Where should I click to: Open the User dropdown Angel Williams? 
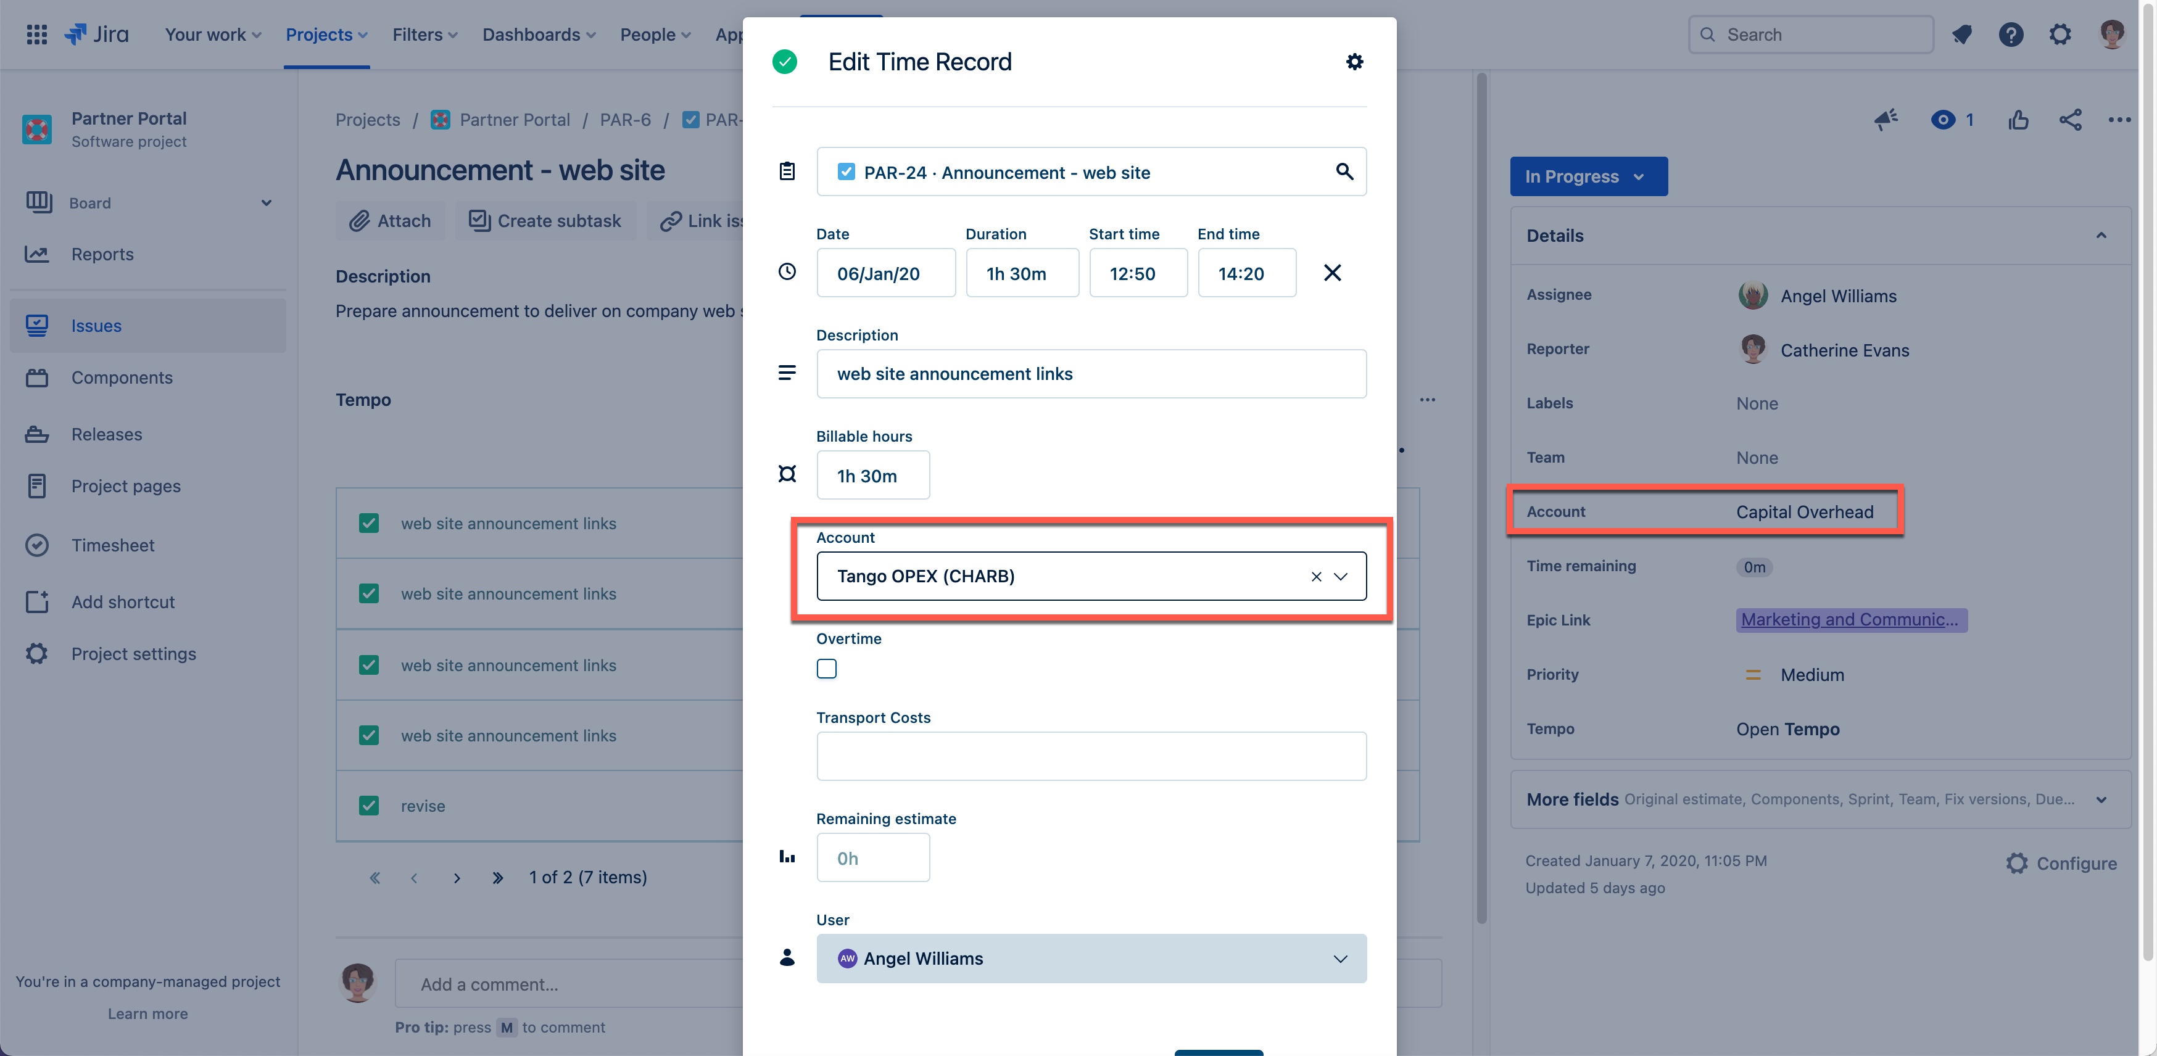pyautogui.click(x=1092, y=958)
